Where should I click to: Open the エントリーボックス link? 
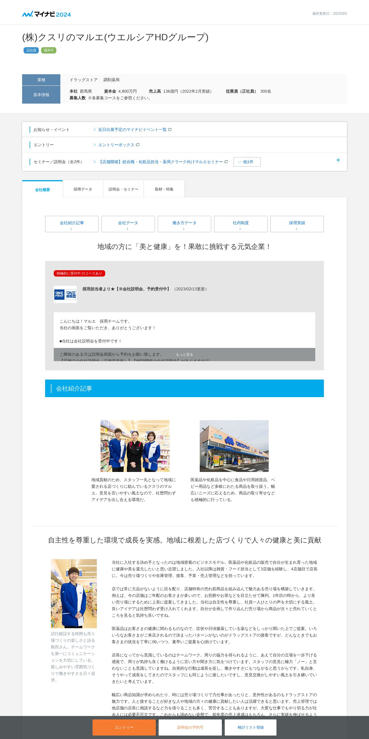(x=116, y=145)
